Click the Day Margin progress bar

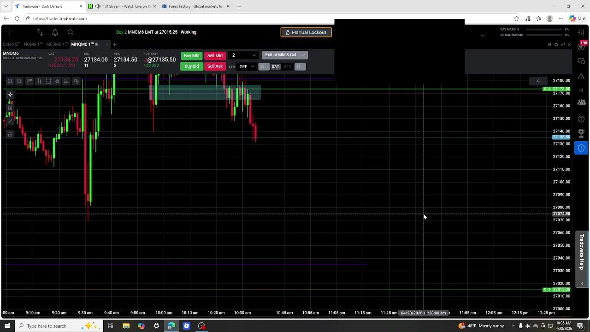pyautogui.click(x=545, y=30)
